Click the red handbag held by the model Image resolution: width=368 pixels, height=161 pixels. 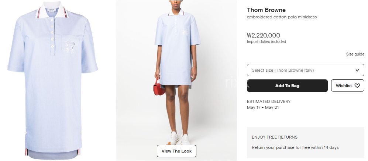click(x=159, y=87)
